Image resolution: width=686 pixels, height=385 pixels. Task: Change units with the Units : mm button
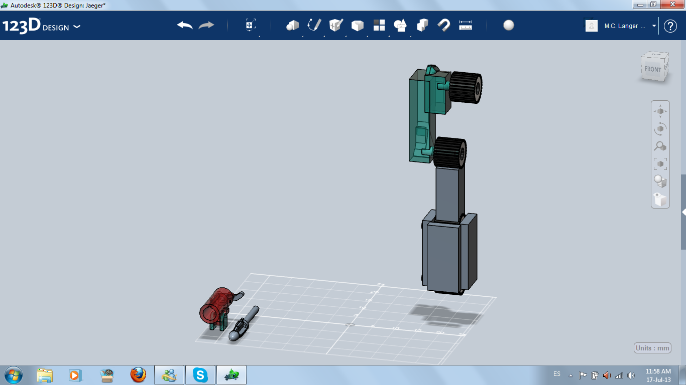(x=652, y=348)
